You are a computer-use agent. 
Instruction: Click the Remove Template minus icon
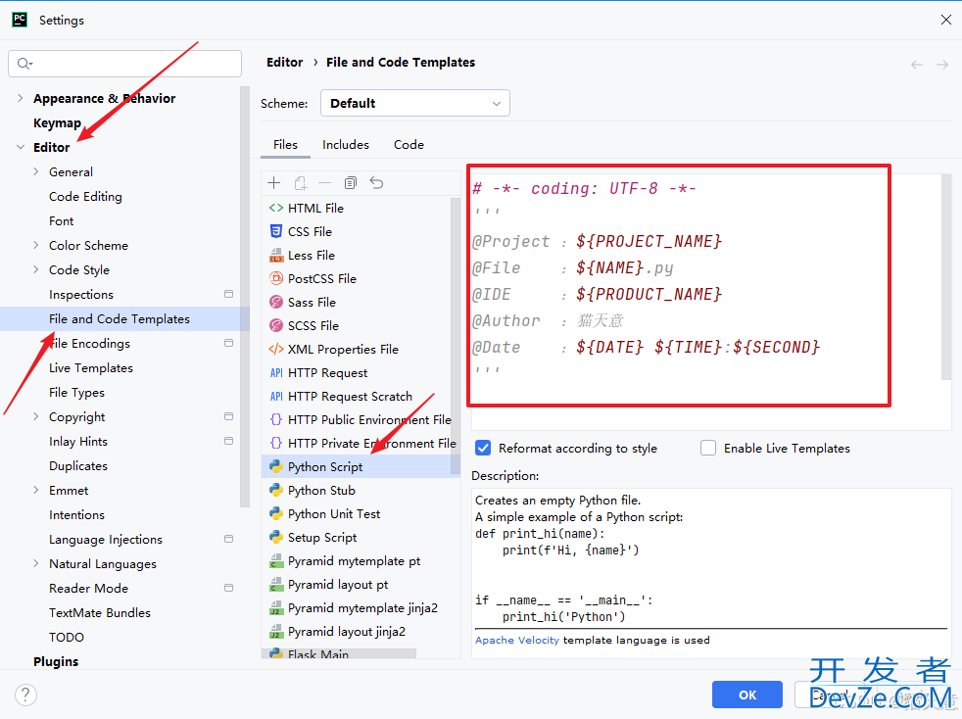click(325, 183)
